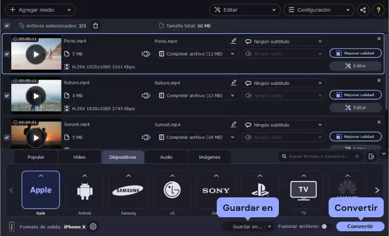Image resolution: width=389 pixels, height=236 pixels.
Task: Open the Editar dropdown in toolbar
Action: [x=245, y=10]
